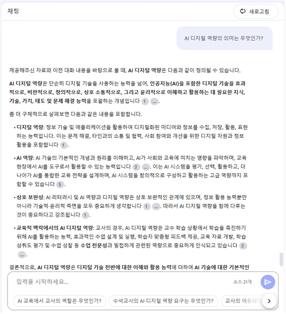
Task: Open citation 1 after 포괄하는 개념입니다
Action: pyautogui.click(x=145, y=101)
